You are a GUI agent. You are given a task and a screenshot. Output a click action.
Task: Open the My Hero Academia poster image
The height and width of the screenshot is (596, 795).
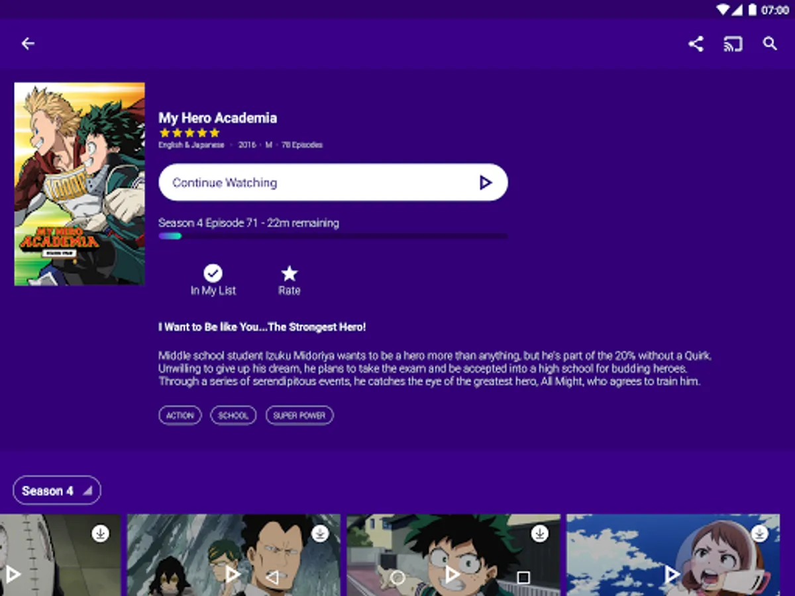[x=79, y=184]
